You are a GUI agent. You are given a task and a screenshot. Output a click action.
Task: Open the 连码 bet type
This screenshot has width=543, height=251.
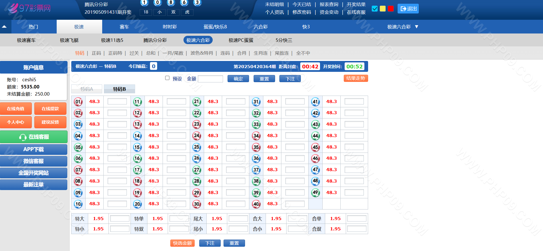(x=225, y=53)
